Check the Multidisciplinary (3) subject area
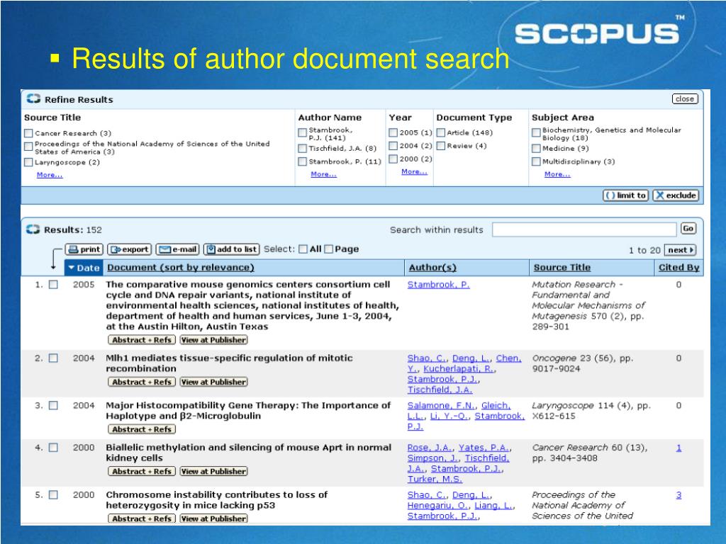 point(536,161)
